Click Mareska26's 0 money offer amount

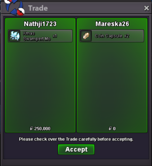click(114, 129)
